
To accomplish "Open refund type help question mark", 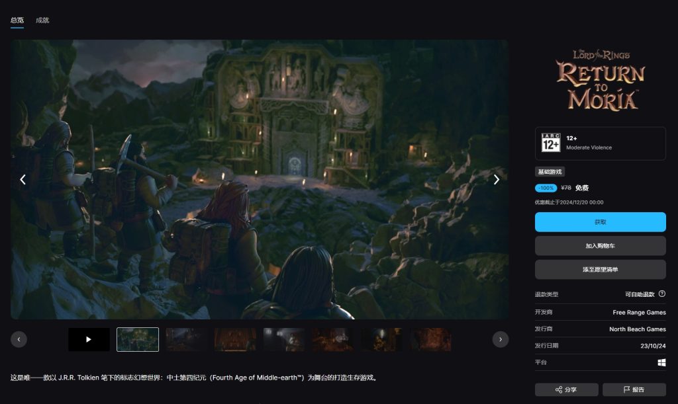I will tap(662, 294).
